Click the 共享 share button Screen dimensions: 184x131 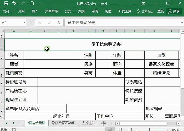pyautogui.click(x=174, y=11)
